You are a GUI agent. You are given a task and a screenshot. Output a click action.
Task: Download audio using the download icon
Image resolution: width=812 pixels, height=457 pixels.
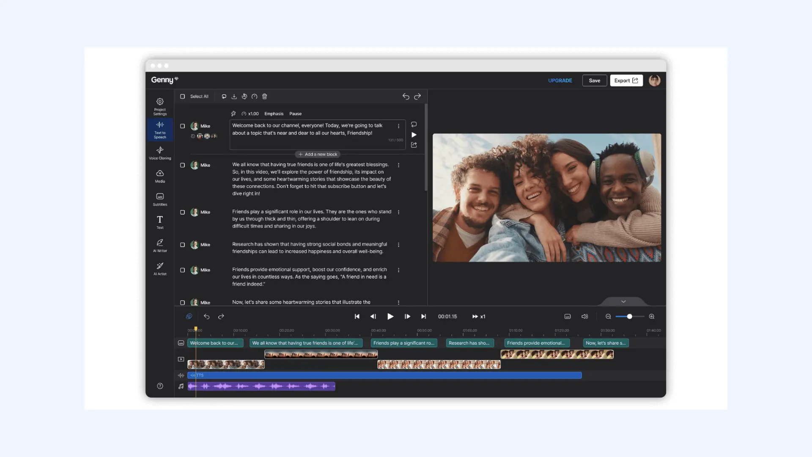click(x=234, y=96)
